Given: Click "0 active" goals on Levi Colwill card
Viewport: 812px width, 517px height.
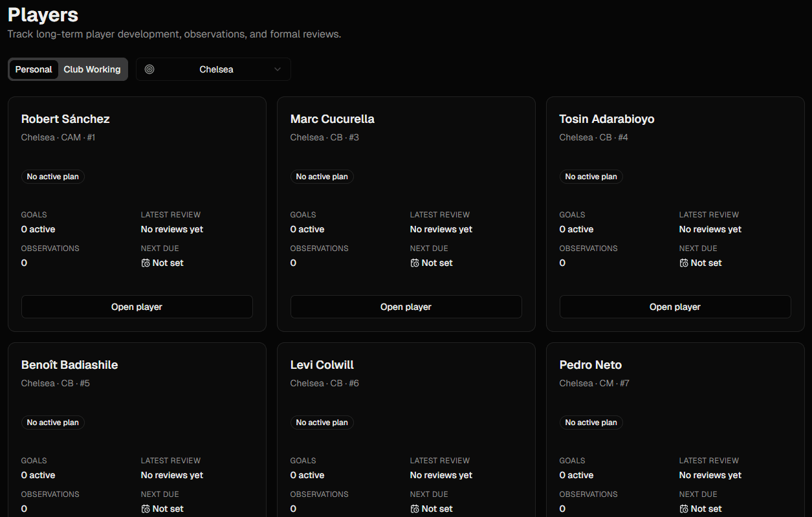Looking at the screenshot, I should point(307,475).
